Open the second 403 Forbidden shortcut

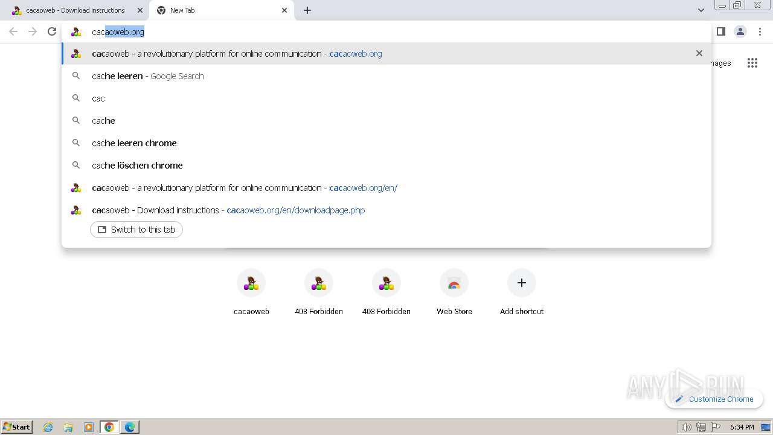pos(386,292)
